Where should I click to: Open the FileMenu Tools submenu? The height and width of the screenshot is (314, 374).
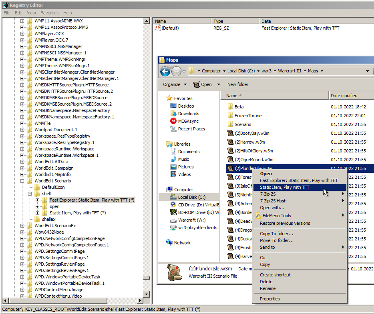point(300,216)
